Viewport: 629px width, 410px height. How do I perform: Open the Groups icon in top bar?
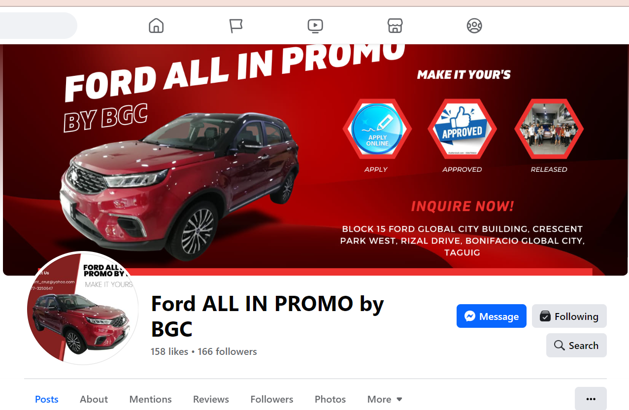point(474,26)
